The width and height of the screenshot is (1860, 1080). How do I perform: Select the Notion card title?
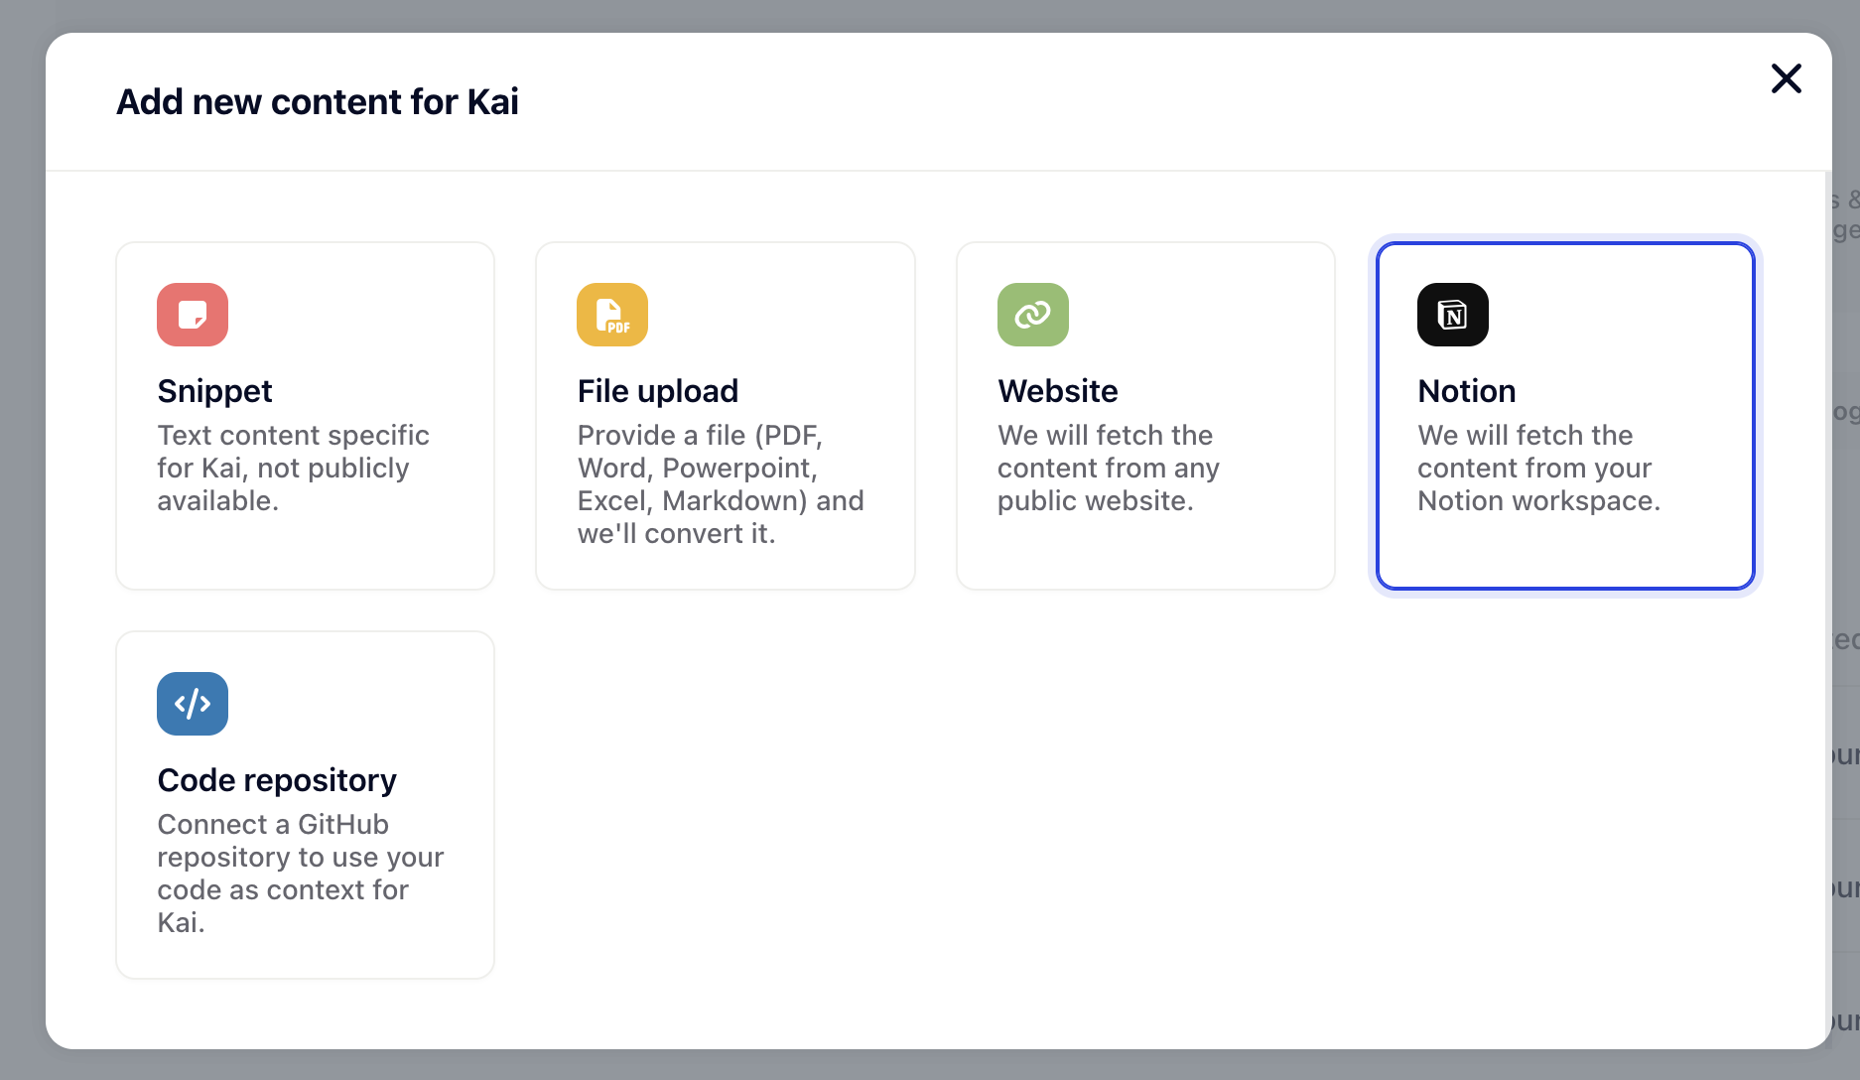(x=1466, y=391)
